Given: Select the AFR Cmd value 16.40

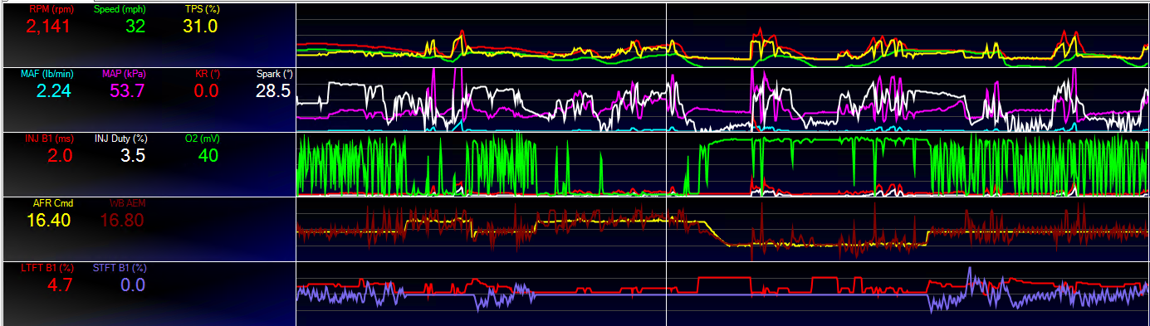Looking at the screenshot, I should point(48,221).
